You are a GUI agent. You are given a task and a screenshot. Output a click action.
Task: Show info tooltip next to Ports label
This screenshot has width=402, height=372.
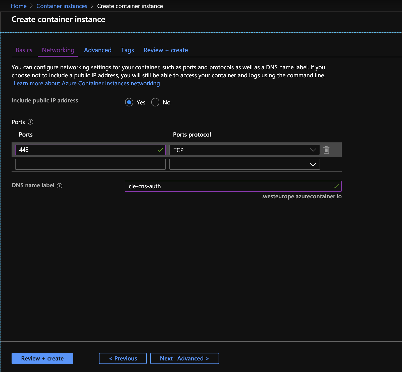coord(30,122)
